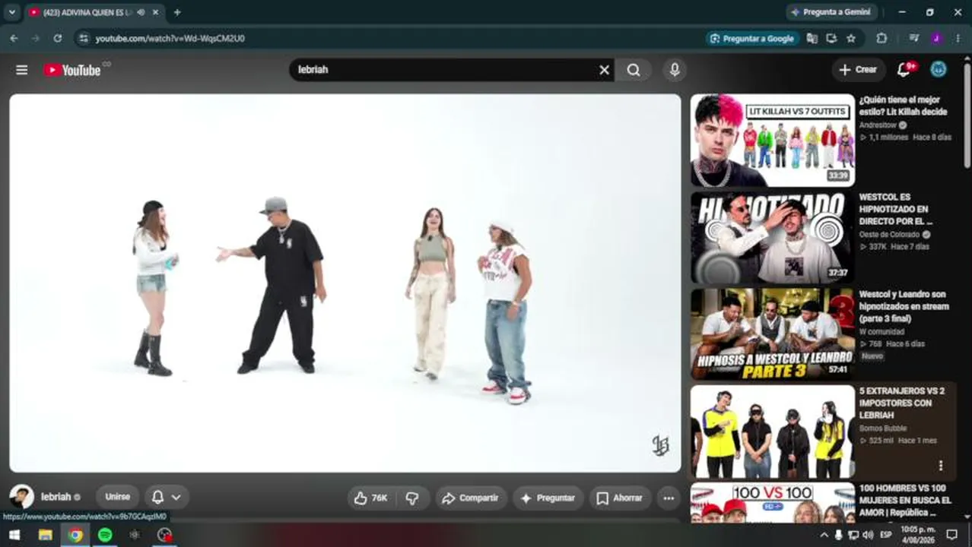Open site information icon in address bar
The height and width of the screenshot is (547, 972).
(84, 38)
